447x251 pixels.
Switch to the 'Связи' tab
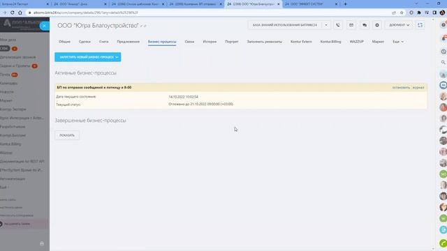(x=189, y=42)
